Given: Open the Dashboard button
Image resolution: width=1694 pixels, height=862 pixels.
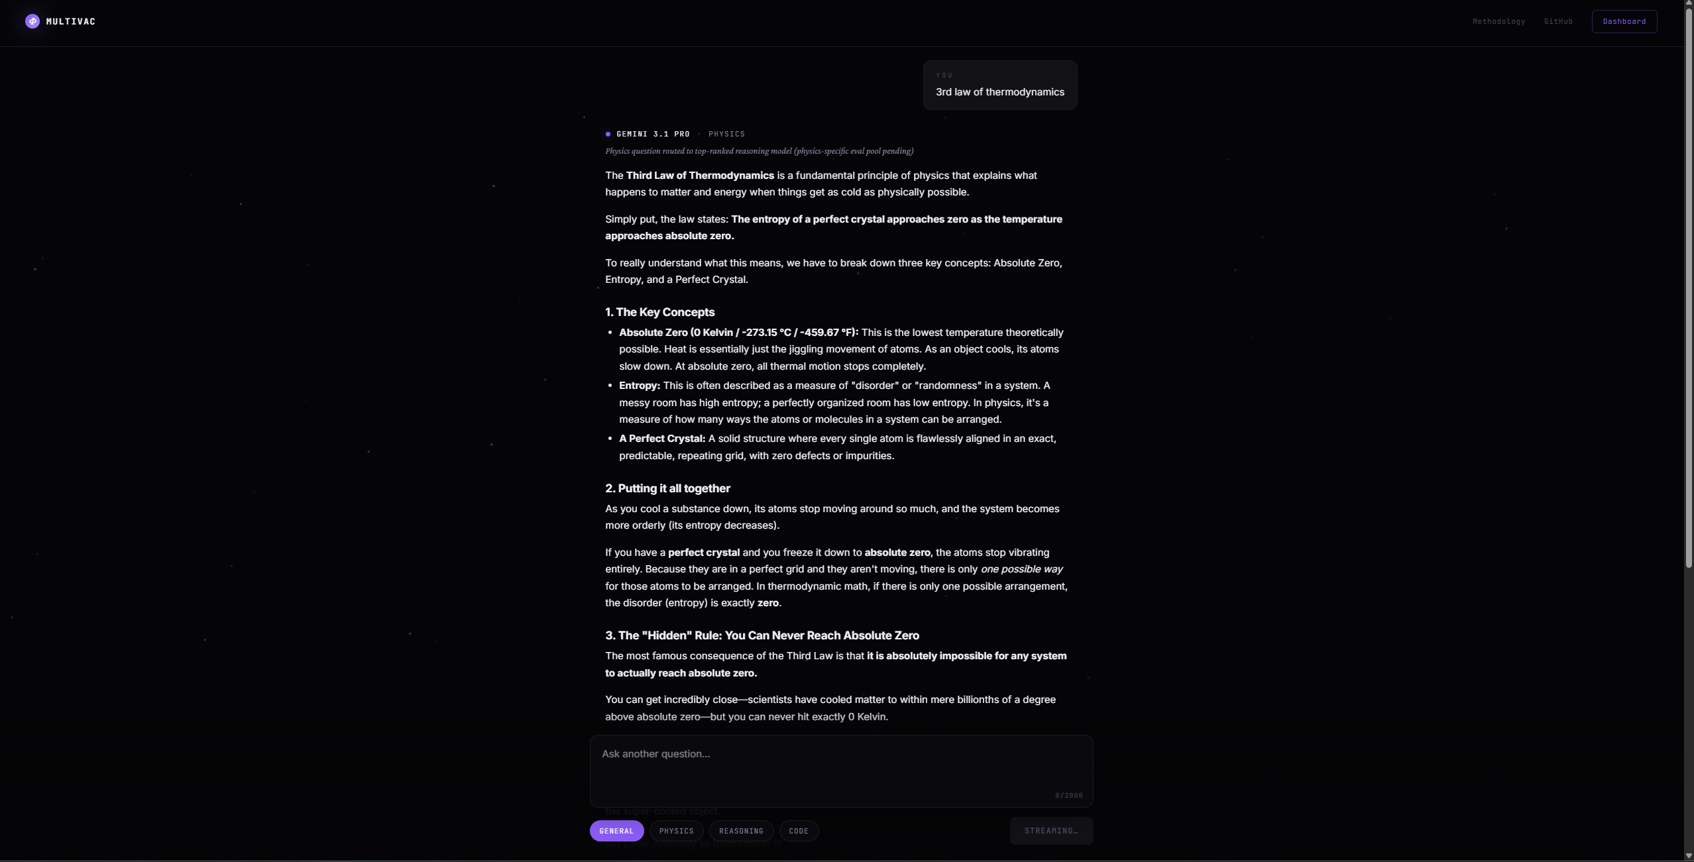Looking at the screenshot, I should 1624,21.
